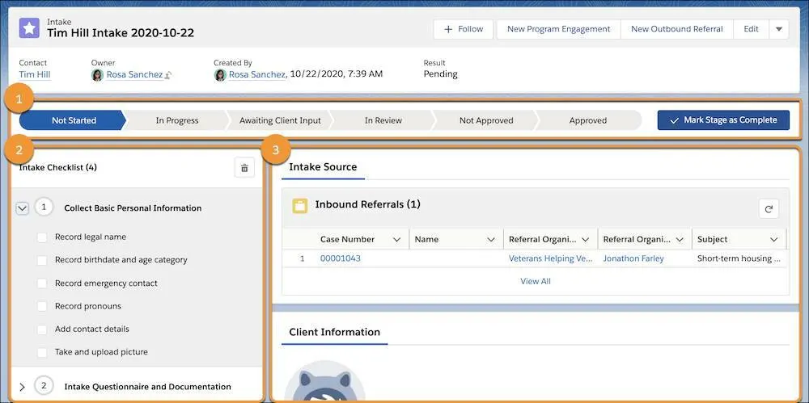Click step number 2 circle in checklist
The image size is (809, 403).
(x=44, y=385)
